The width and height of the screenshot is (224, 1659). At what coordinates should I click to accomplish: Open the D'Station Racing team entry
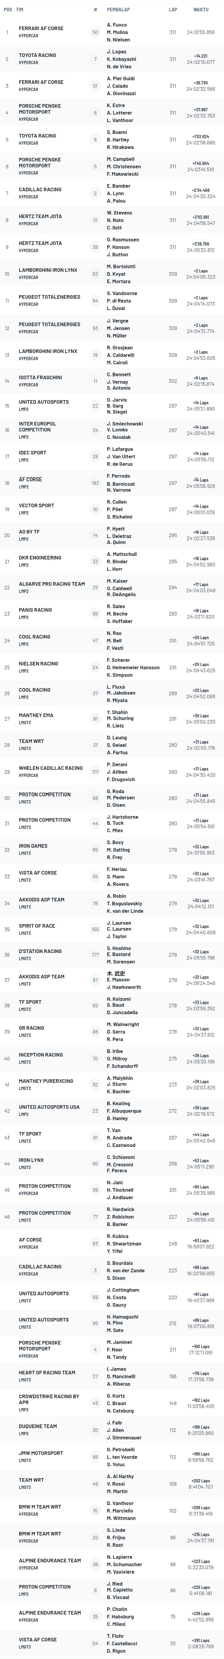(x=40, y=951)
